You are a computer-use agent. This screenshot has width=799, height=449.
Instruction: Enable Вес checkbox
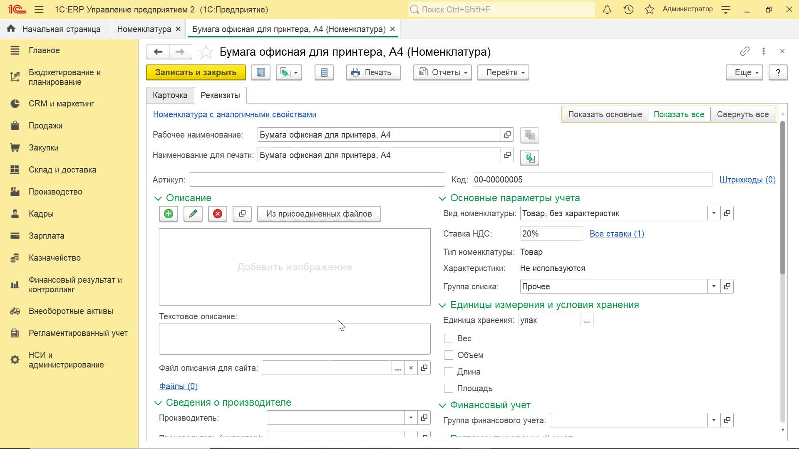tap(449, 338)
